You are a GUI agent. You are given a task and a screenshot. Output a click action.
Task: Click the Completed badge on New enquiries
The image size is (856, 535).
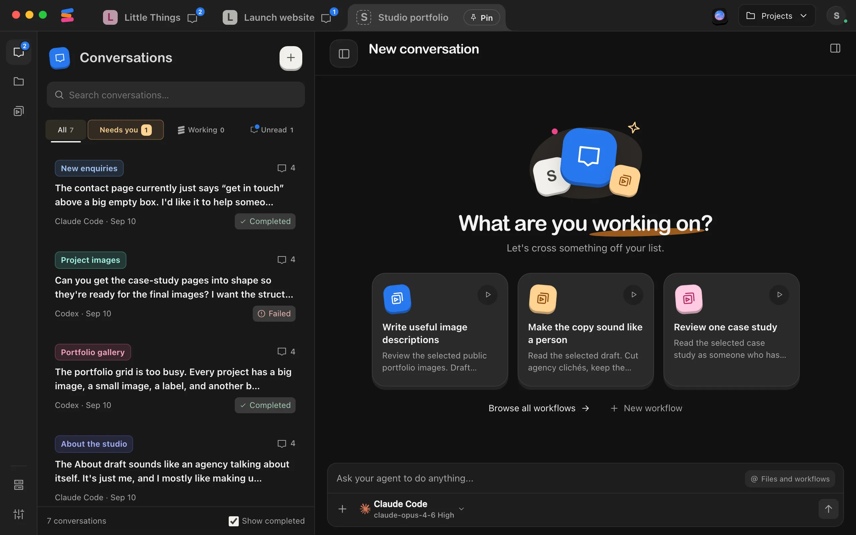coord(265,221)
